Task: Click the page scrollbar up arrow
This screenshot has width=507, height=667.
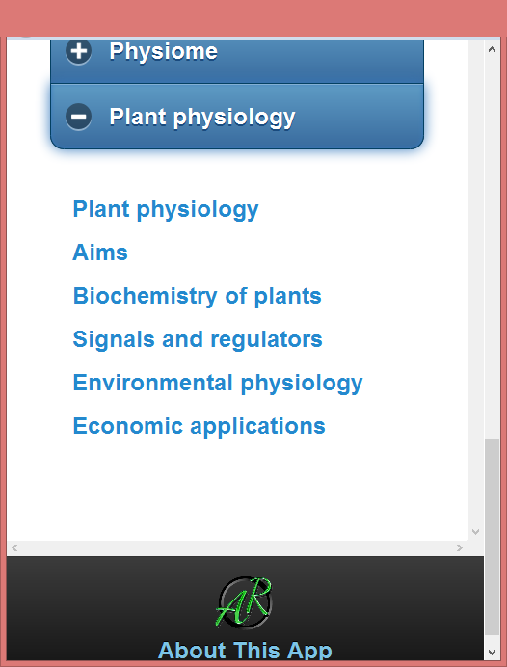Action: (x=493, y=49)
